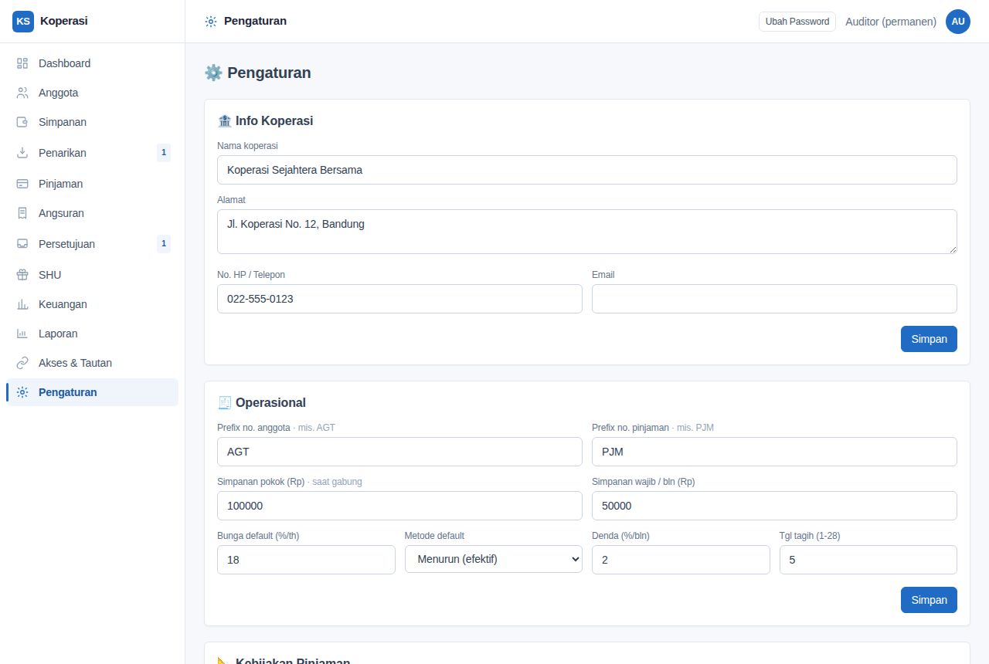Viewport: 989px width, 664px height.
Task: Select the Tgl tagih (1-28) field
Action: point(868,560)
